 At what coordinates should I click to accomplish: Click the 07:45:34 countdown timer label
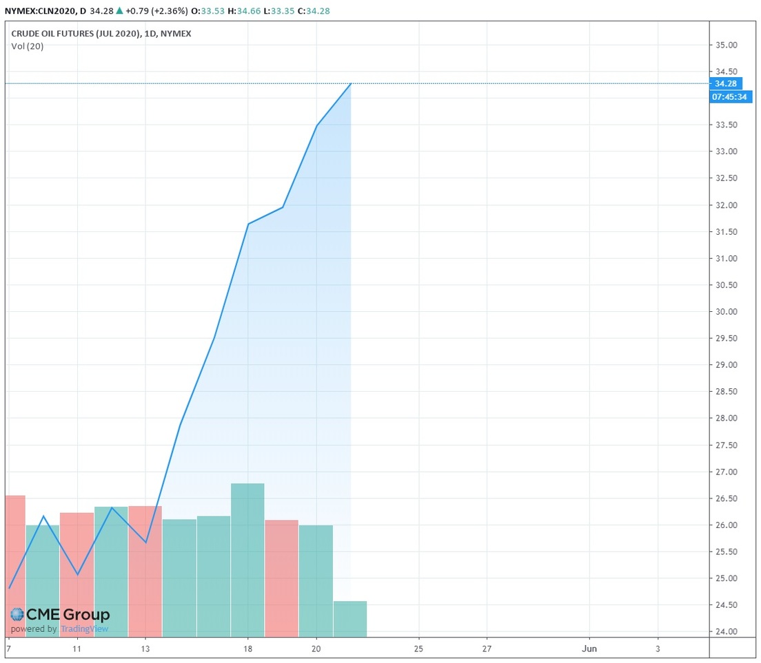[729, 97]
